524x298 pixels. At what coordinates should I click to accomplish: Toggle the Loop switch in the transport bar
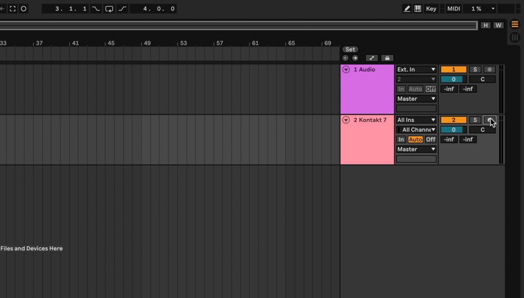[x=109, y=9]
